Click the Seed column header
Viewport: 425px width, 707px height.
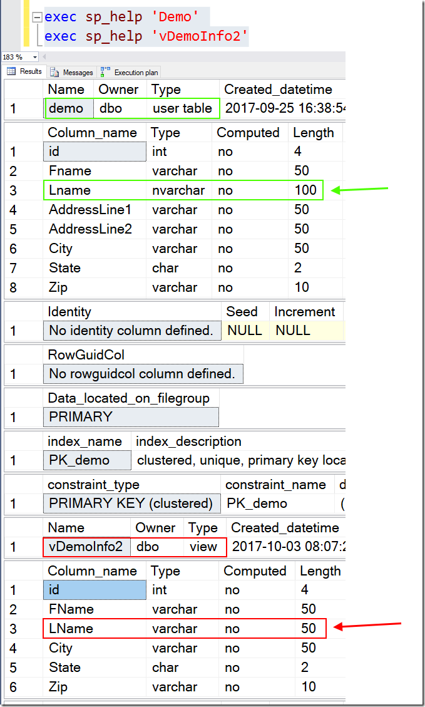pos(245,312)
